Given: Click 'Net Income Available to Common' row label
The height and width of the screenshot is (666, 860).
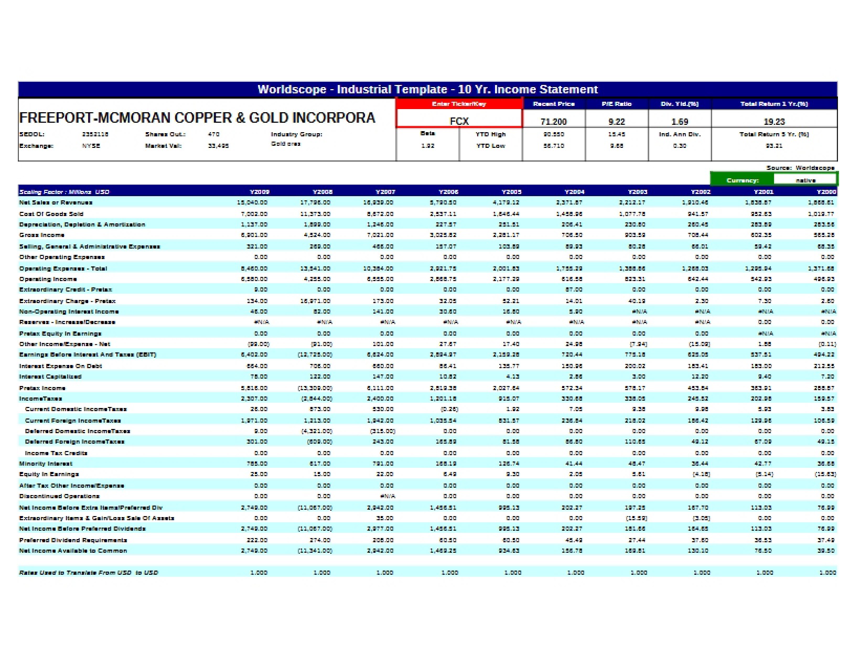Looking at the screenshot, I should click(x=73, y=551).
